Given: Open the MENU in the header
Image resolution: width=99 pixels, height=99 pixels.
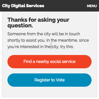Looking at the screenshot, I should 92,6.
